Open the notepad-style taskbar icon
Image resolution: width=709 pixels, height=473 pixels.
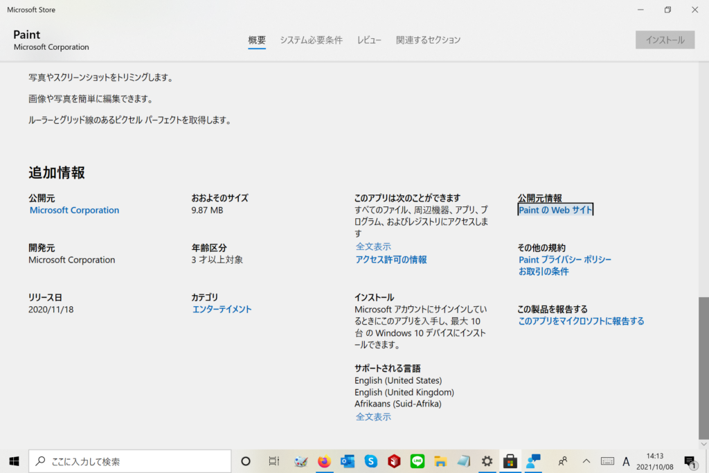tap(463, 461)
